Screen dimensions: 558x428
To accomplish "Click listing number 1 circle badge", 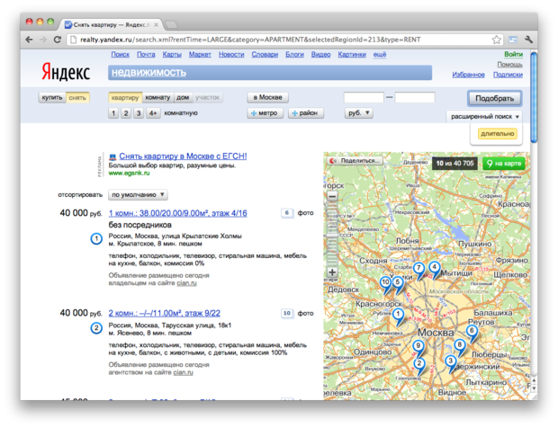I will 96,238.
